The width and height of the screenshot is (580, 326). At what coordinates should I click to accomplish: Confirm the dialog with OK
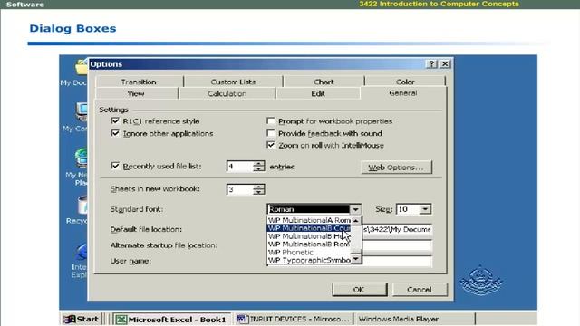click(359, 290)
